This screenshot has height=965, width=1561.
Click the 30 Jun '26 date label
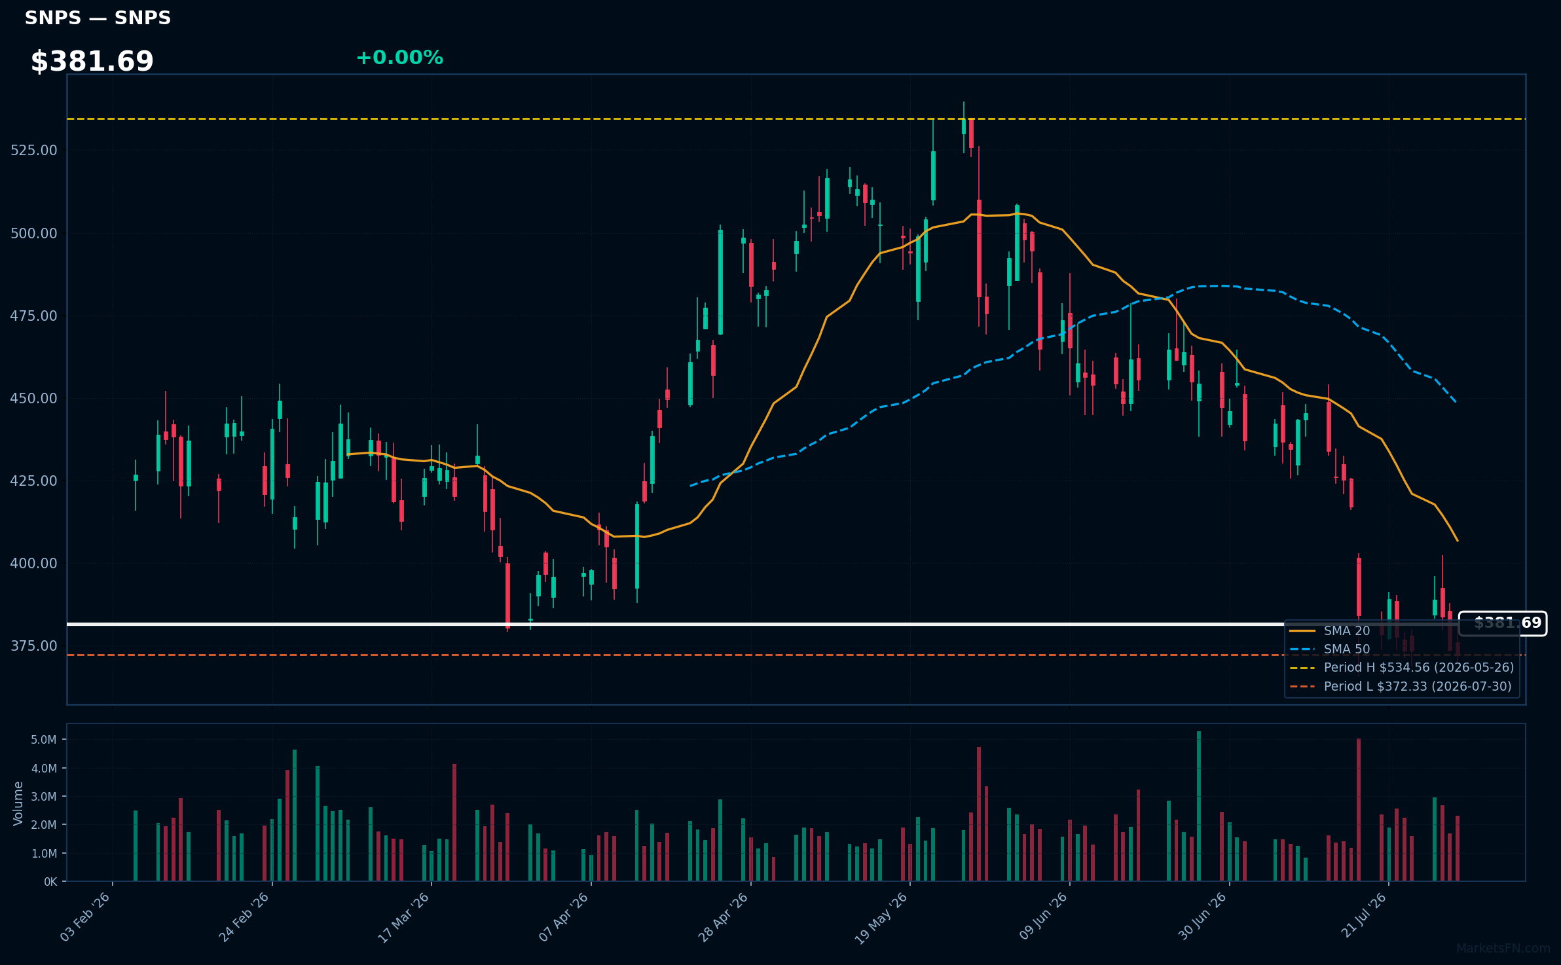pos(1202,917)
